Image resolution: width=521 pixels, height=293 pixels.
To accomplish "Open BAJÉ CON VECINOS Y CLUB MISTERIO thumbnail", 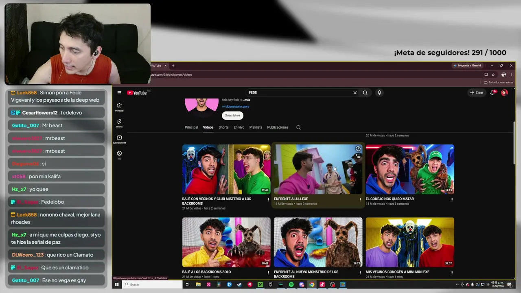I will 226,169.
